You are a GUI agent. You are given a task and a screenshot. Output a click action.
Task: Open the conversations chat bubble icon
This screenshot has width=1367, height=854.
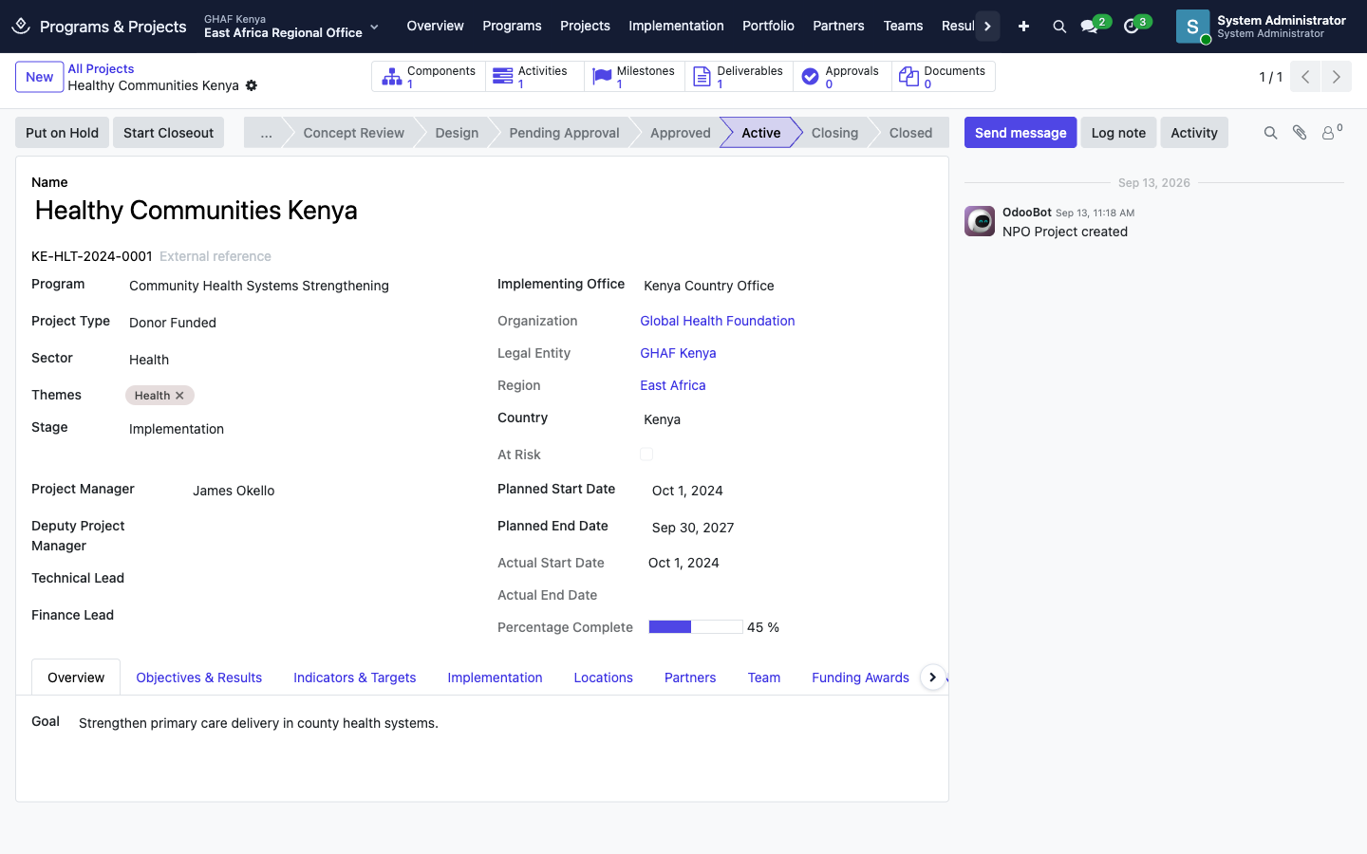[1090, 27]
